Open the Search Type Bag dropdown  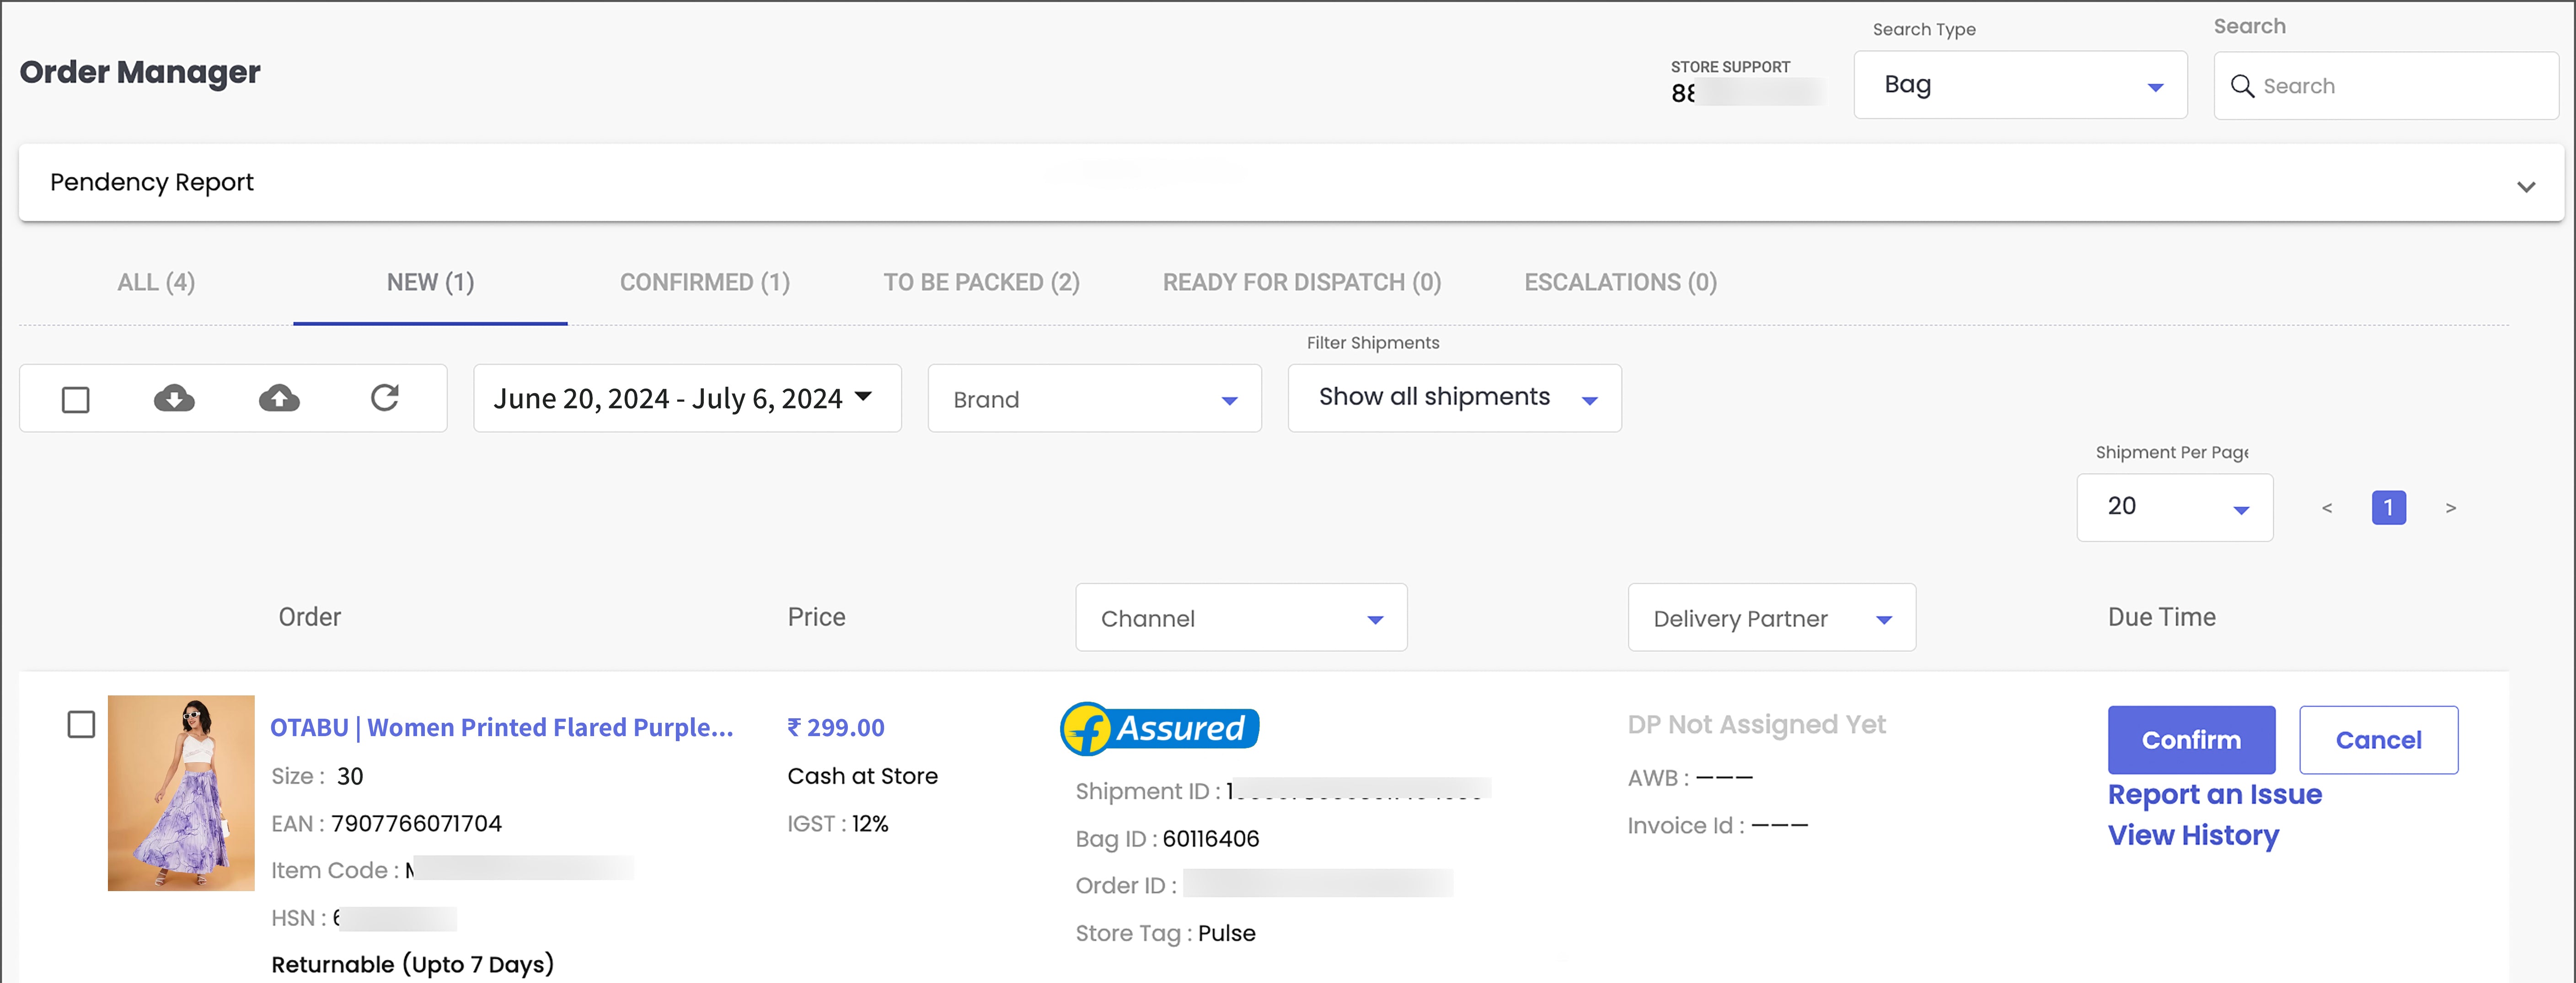pyautogui.click(x=2019, y=86)
